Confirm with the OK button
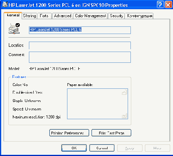Viewport: 173px width, 156px height. point(74,148)
